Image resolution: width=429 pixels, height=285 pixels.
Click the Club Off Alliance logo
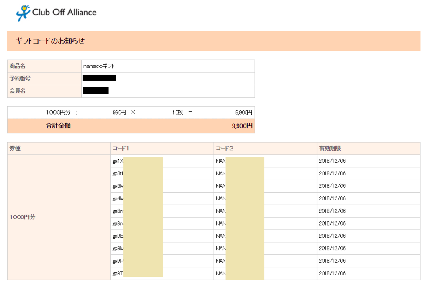pos(56,13)
